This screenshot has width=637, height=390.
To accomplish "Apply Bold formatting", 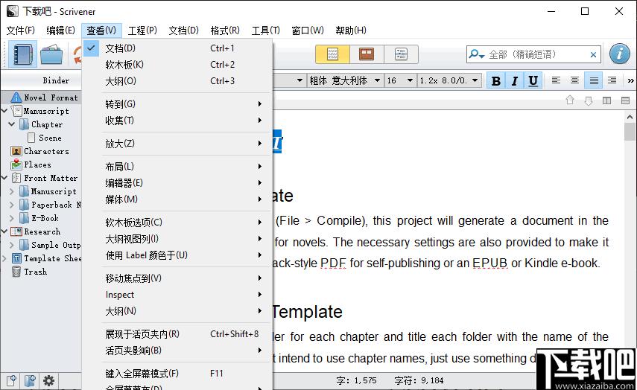I will coord(495,81).
